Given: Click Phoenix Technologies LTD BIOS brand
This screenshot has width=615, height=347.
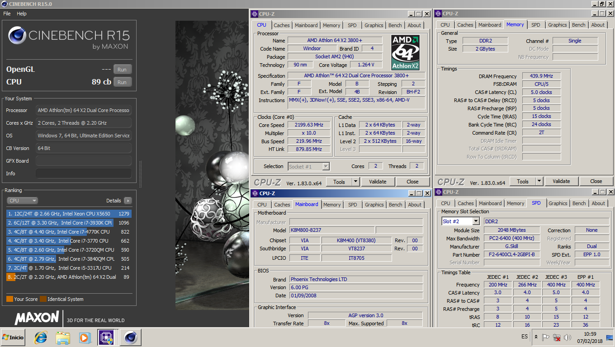Looking at the screenshot, I should (x=356, y=279).
